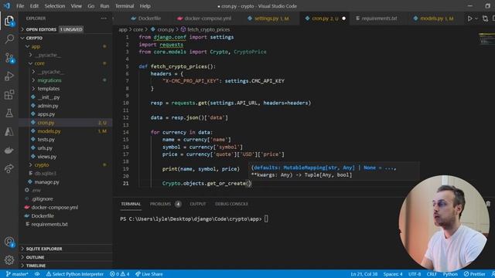Viewport: 495px width, 278px height.
Task: Expand the migrations folder
Action: (49, 80)
